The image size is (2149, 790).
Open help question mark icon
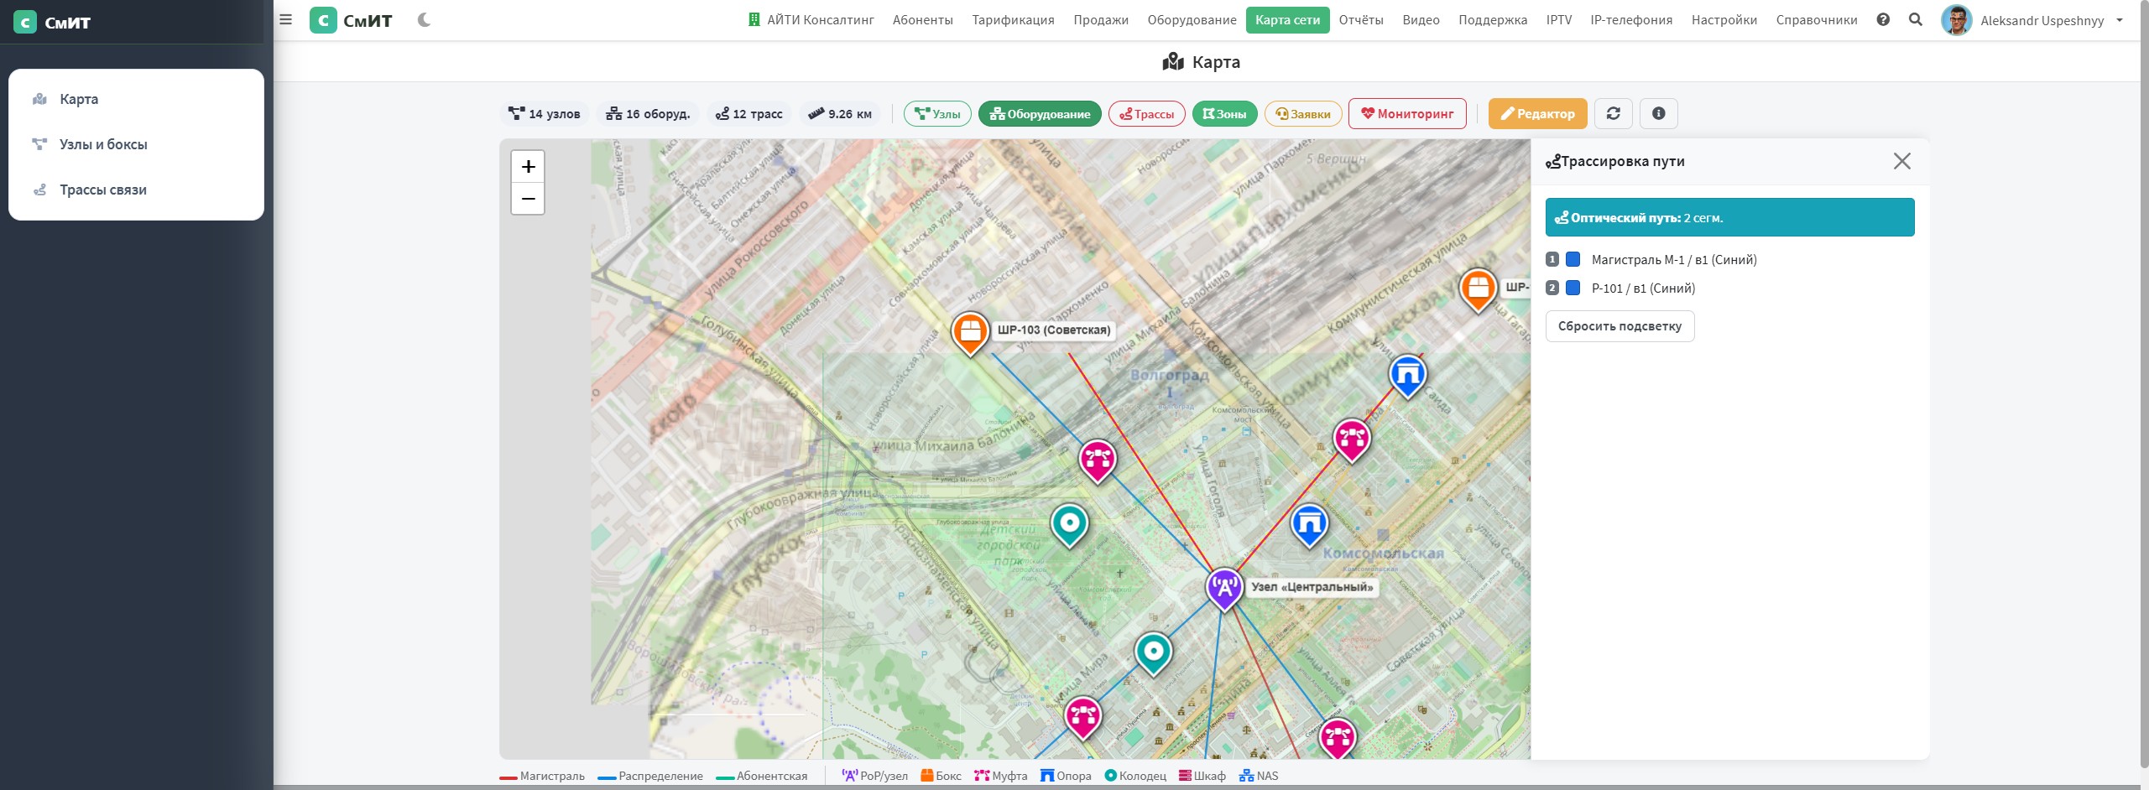click(1883, 19)
